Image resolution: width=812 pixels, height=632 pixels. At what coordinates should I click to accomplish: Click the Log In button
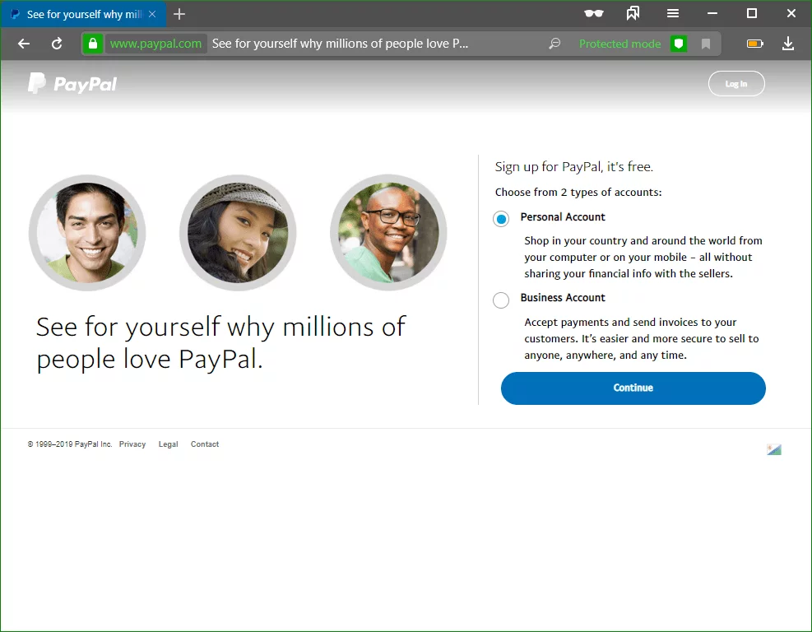pyautogui.click(x=736, y=84)
